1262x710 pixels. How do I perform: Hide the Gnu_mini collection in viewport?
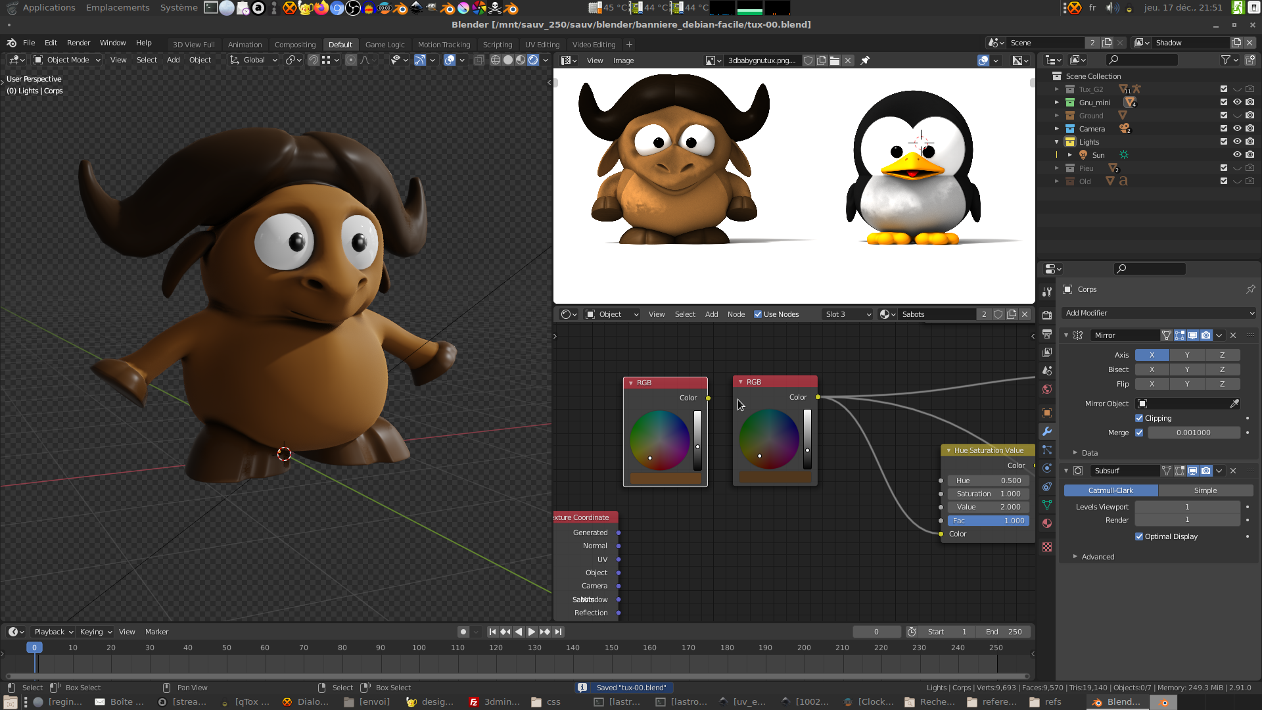(1237, 102)
